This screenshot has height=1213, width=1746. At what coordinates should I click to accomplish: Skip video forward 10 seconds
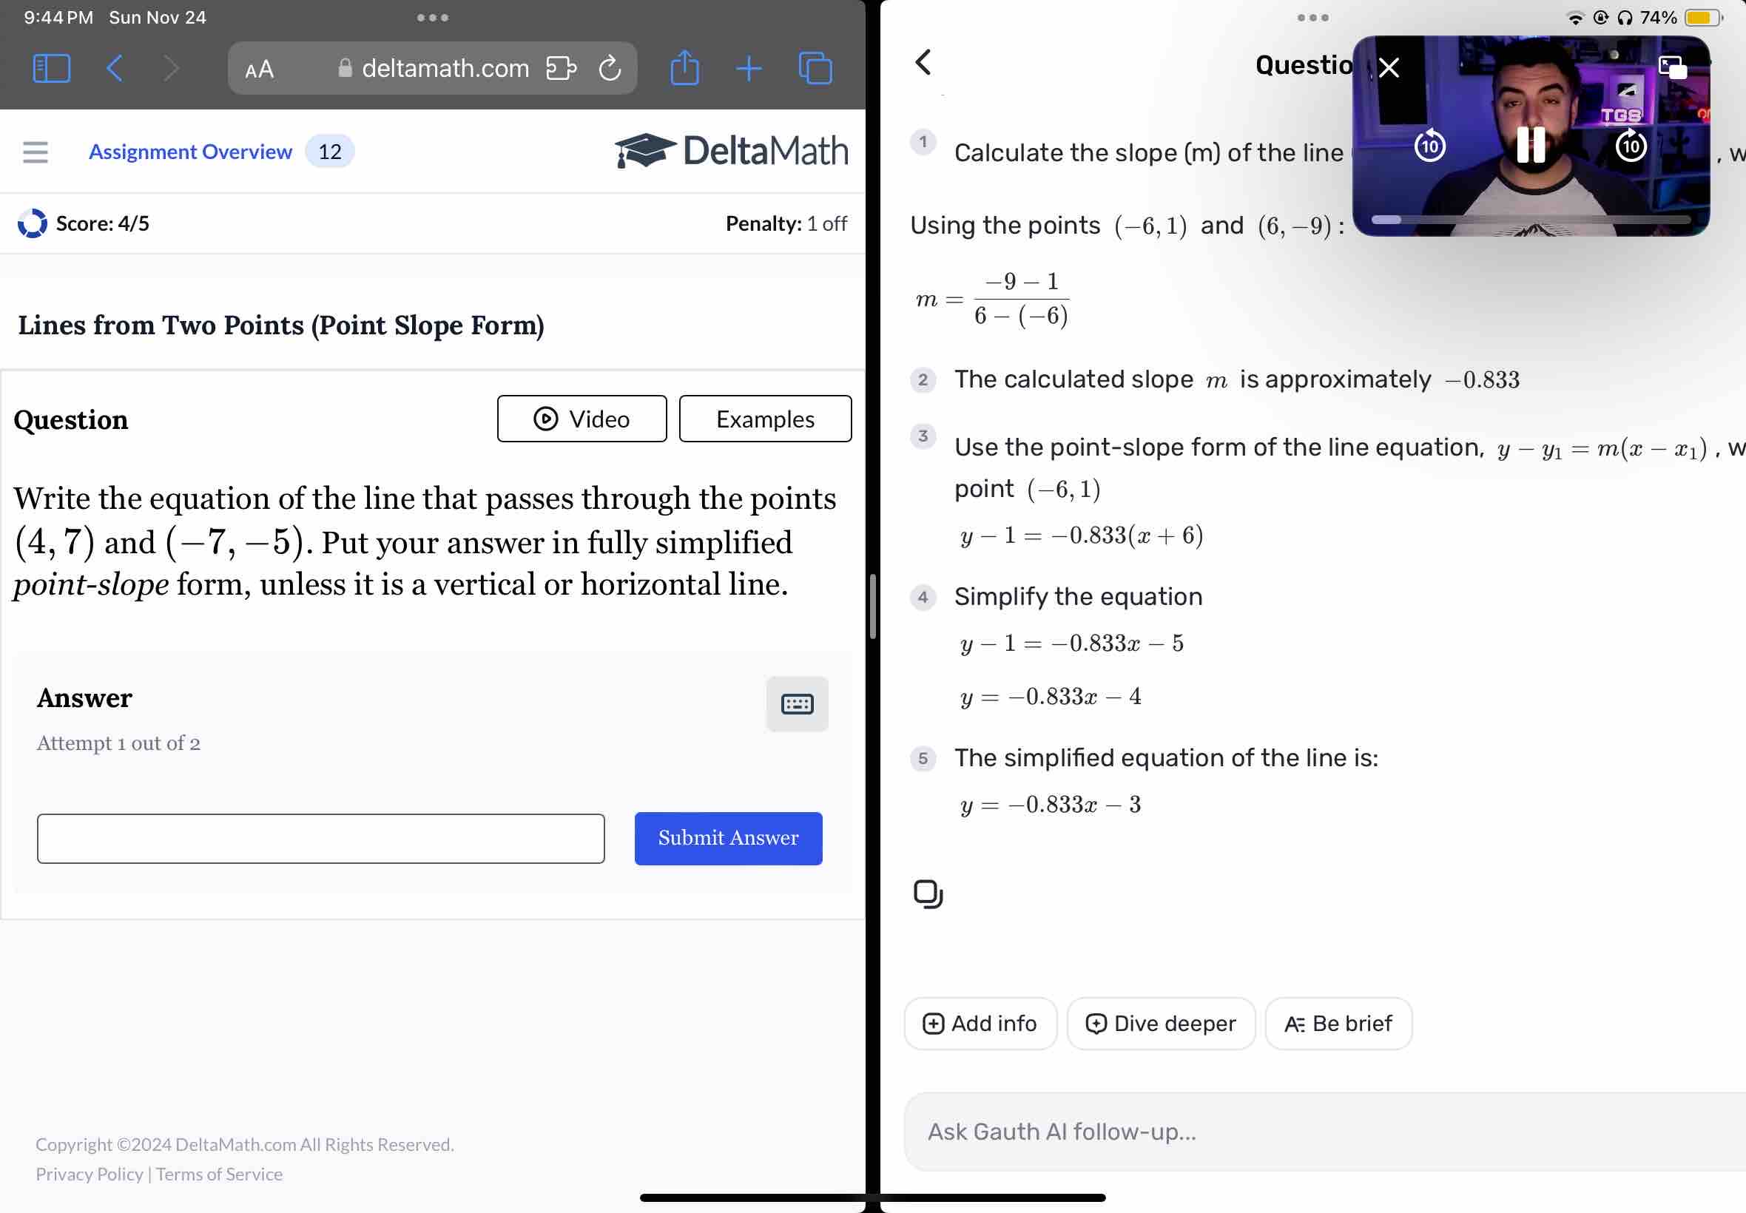pos(1631,145)
